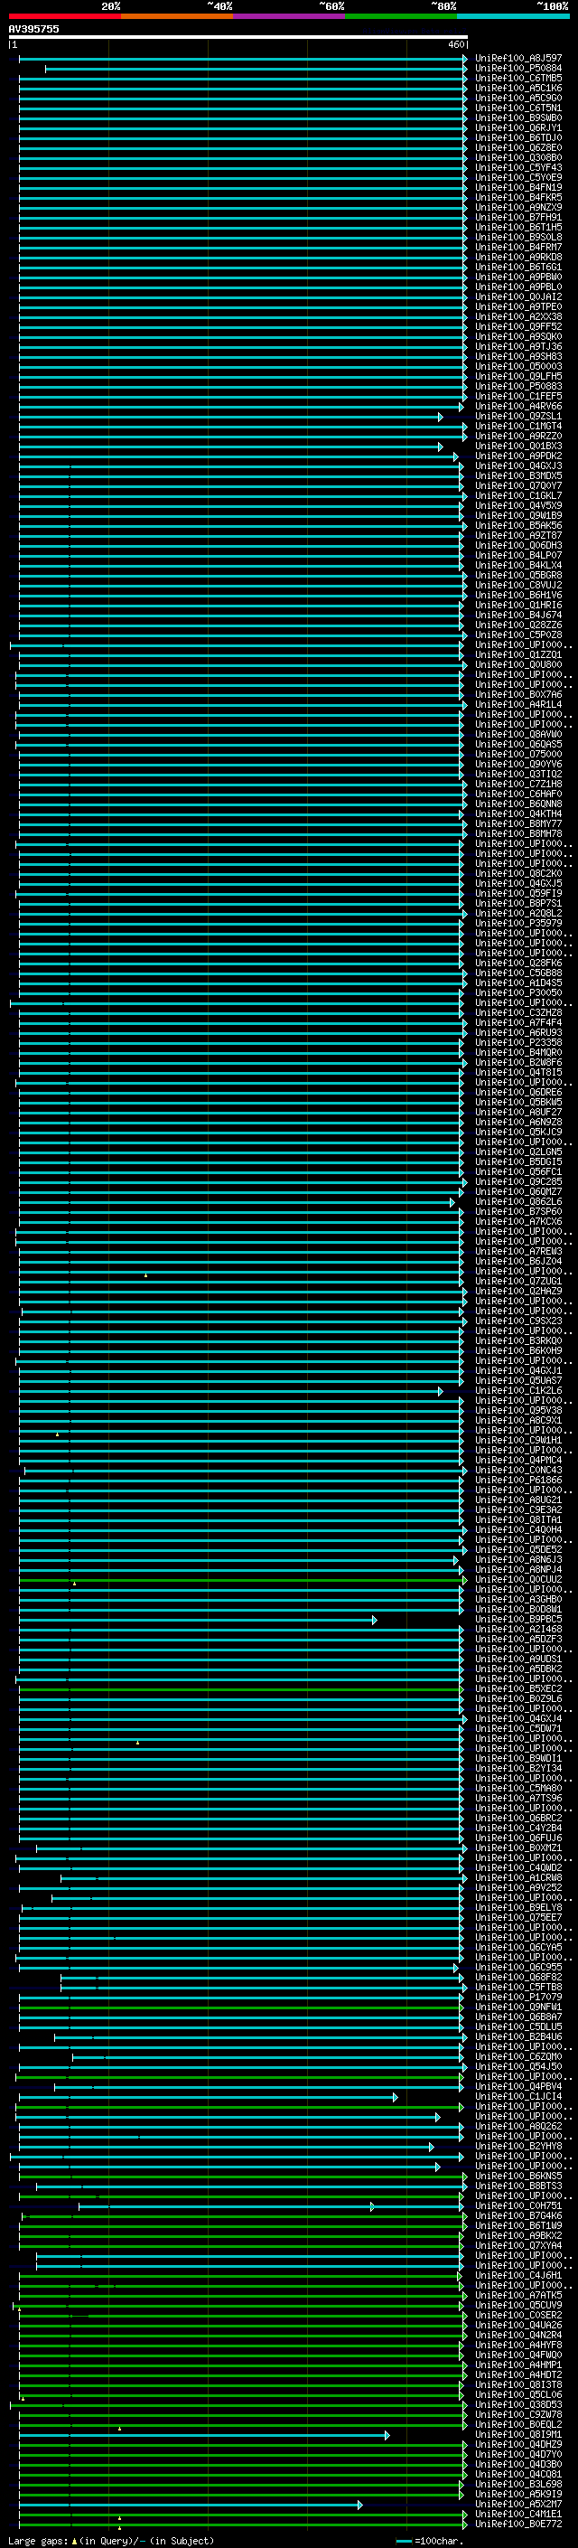Screen dimensions: 578x2548
Task: Select the UniRef100_B9PBC5 label
Action: tap(518, 1619)
